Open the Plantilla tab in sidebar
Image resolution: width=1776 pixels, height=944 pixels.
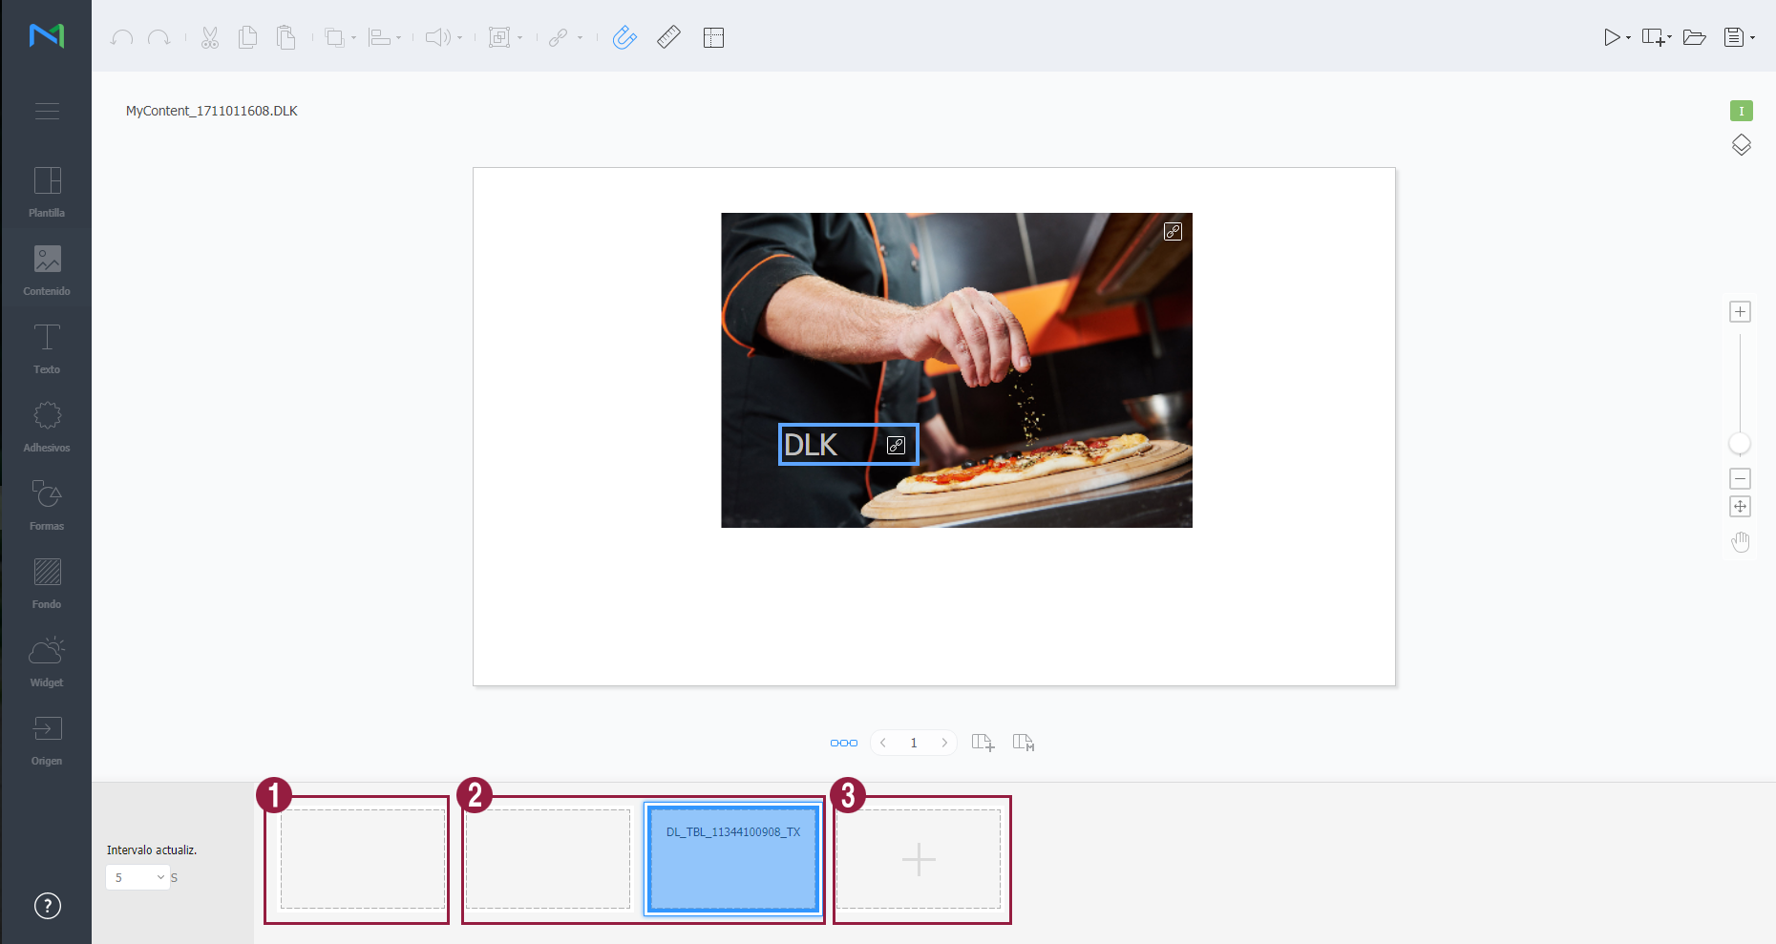click(x=46, y=192)
